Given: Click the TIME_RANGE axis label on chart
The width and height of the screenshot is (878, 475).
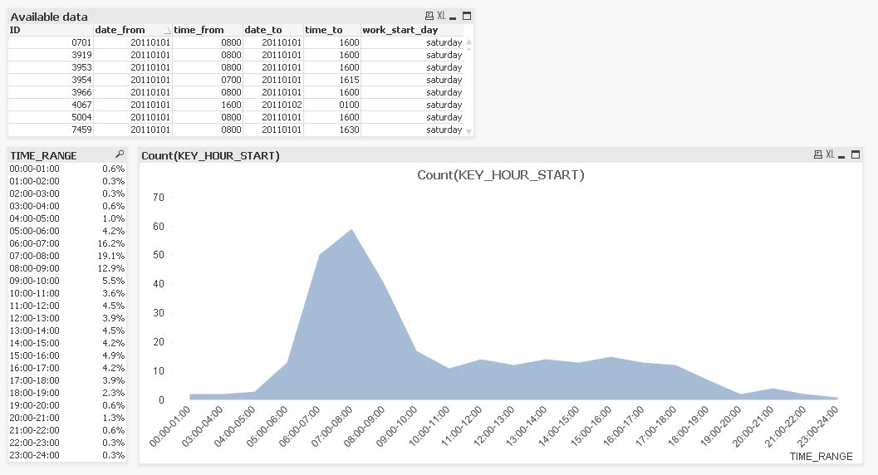Looking at the screenshot, I should coord(821,457).
